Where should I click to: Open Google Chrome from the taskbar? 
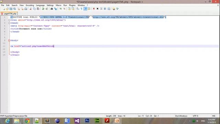click(27, 121)
